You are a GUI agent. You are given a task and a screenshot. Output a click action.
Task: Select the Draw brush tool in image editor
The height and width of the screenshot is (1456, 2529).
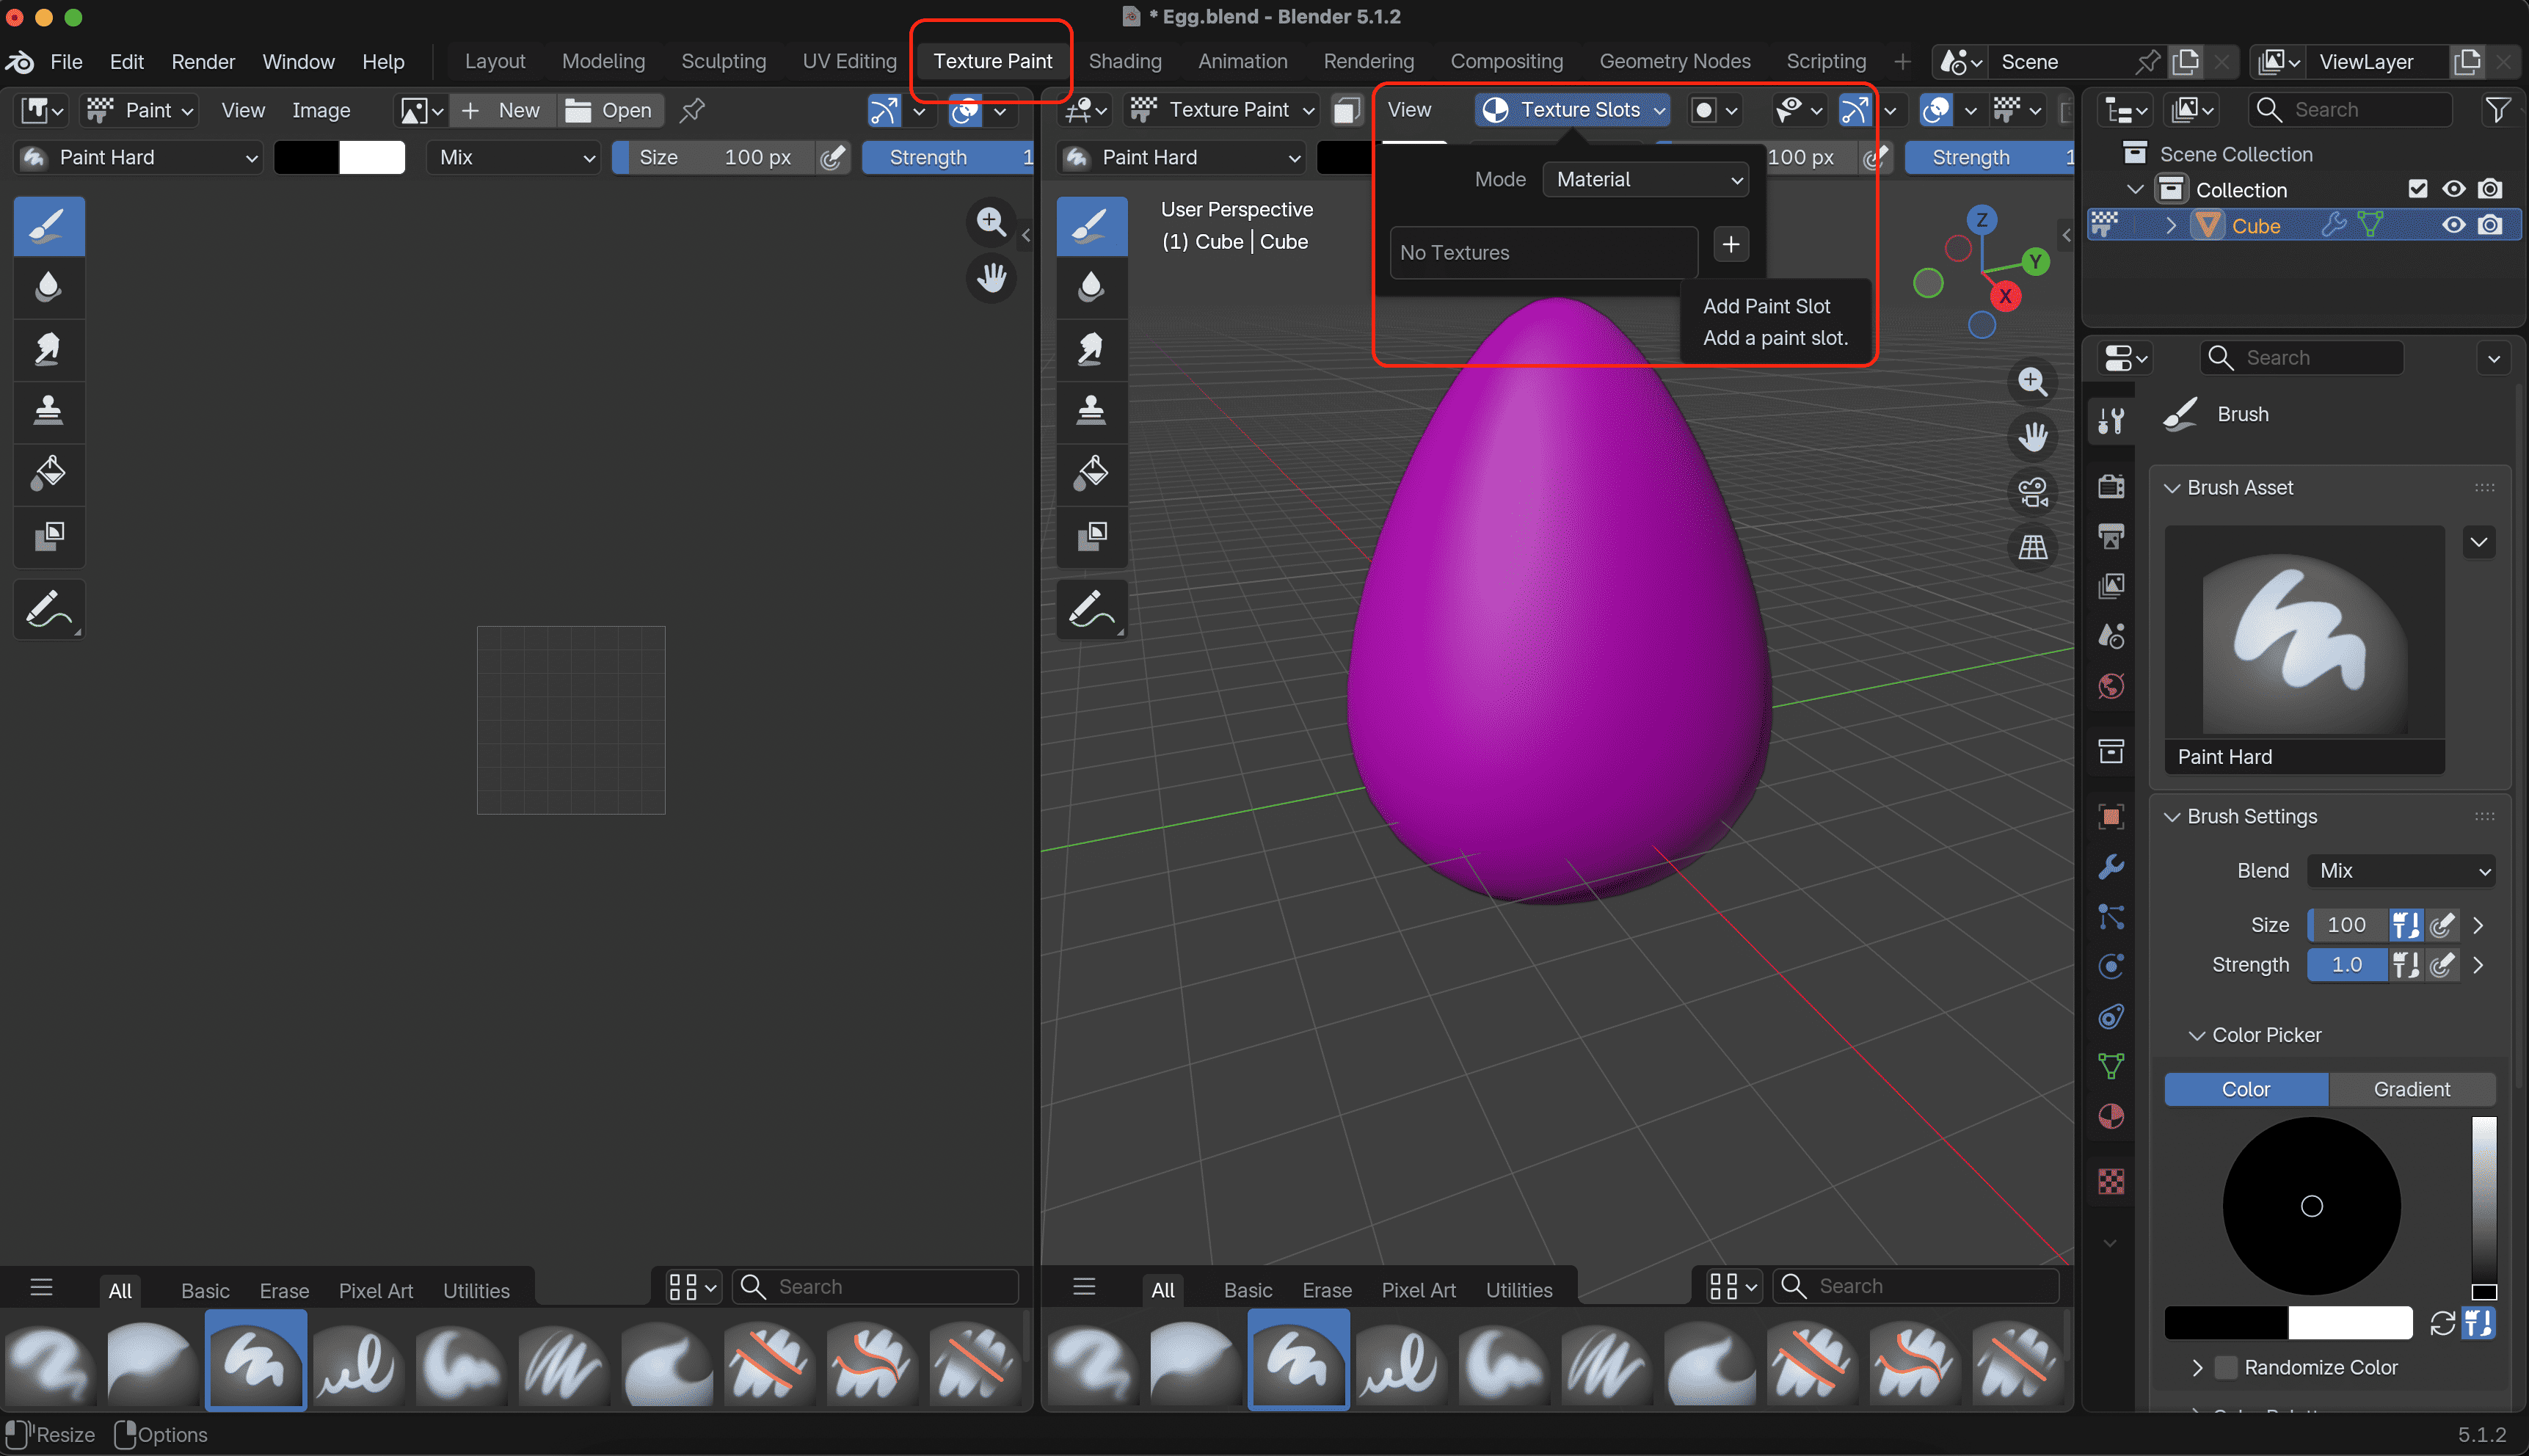pyautogui.click(x=49, y=226)
